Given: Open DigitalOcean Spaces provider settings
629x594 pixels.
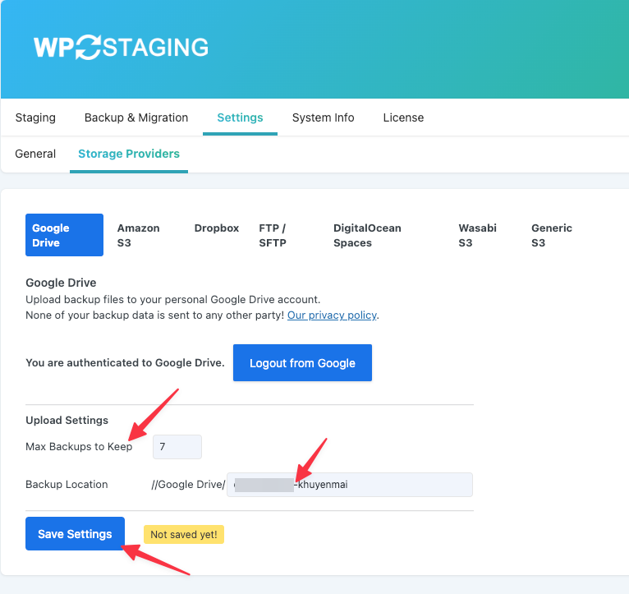Looking at the screenshot, I should click(367, 235).
